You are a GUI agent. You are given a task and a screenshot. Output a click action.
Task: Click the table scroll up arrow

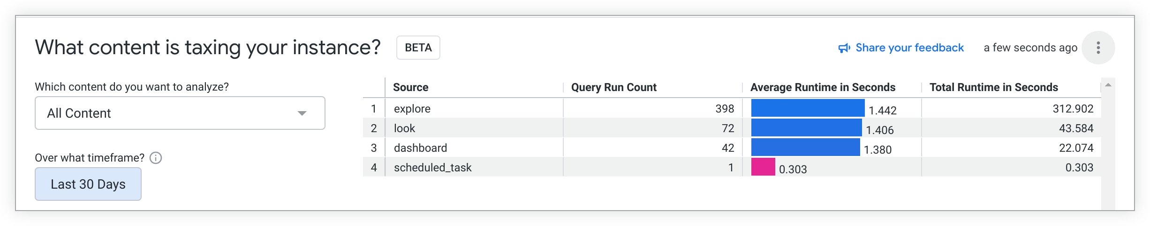coord(1108,85)
